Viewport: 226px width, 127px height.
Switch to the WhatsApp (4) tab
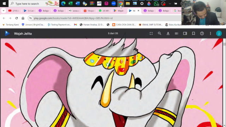click(x=104, y=11)
